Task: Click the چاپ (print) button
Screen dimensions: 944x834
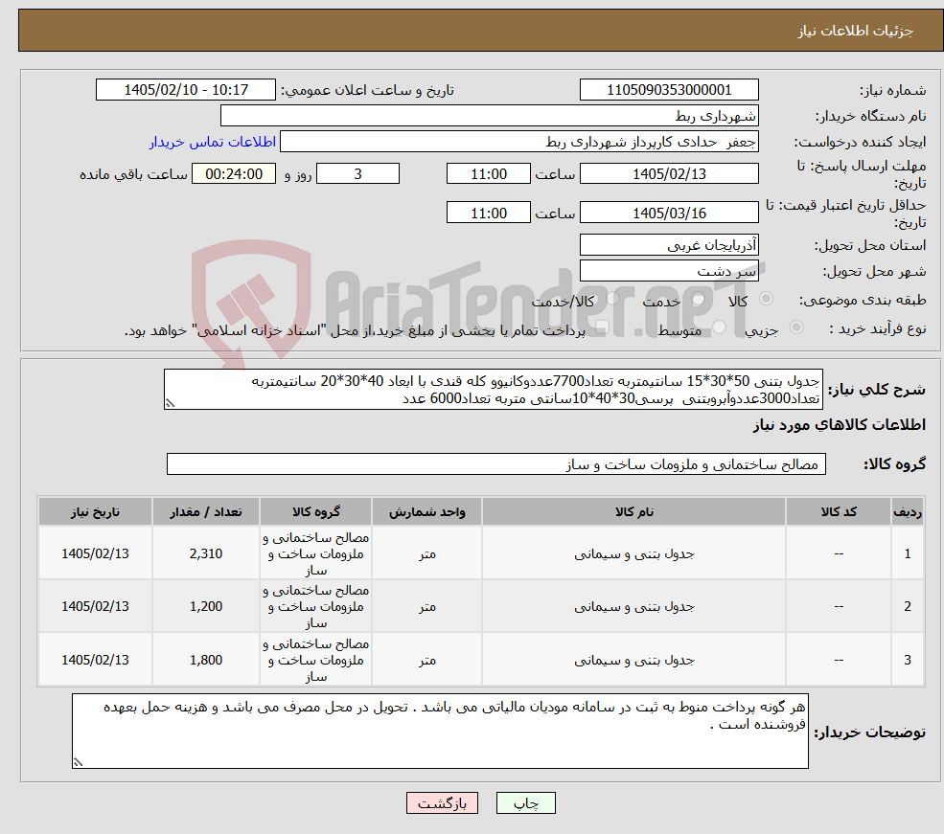Action: (525, 802)
